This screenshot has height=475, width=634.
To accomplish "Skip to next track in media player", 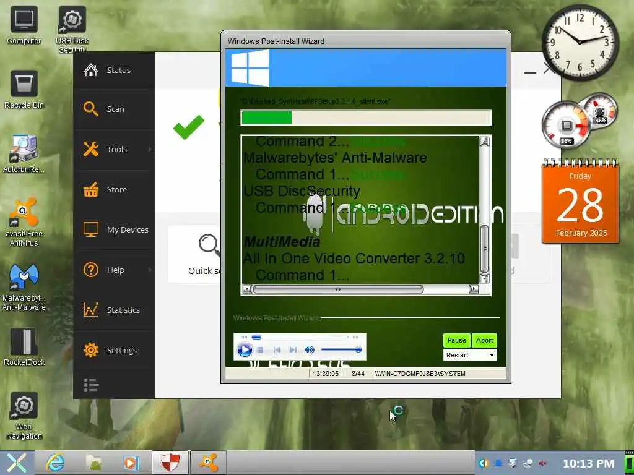I will pyautogui.click(x=293, y=350).
